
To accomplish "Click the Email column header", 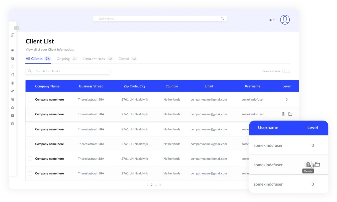I will coord(209,86).
